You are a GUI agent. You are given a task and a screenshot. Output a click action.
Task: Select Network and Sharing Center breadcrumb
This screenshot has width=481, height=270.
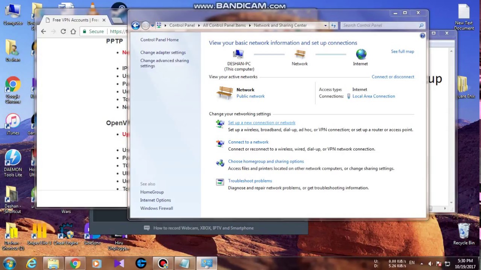pyautogui.click(x=280, y=25)
